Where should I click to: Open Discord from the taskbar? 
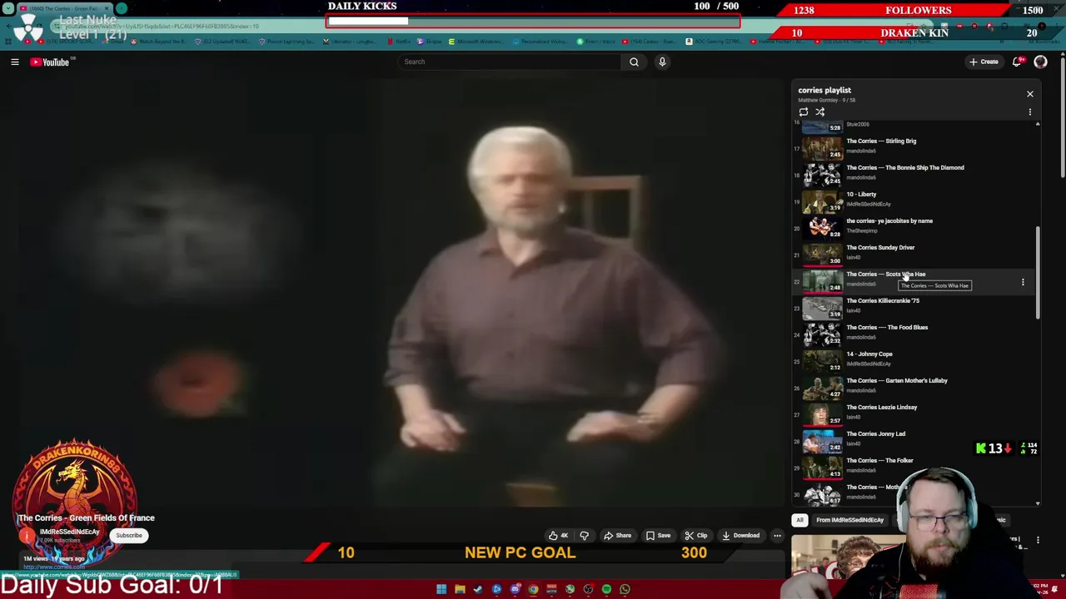tap(515, 589)
